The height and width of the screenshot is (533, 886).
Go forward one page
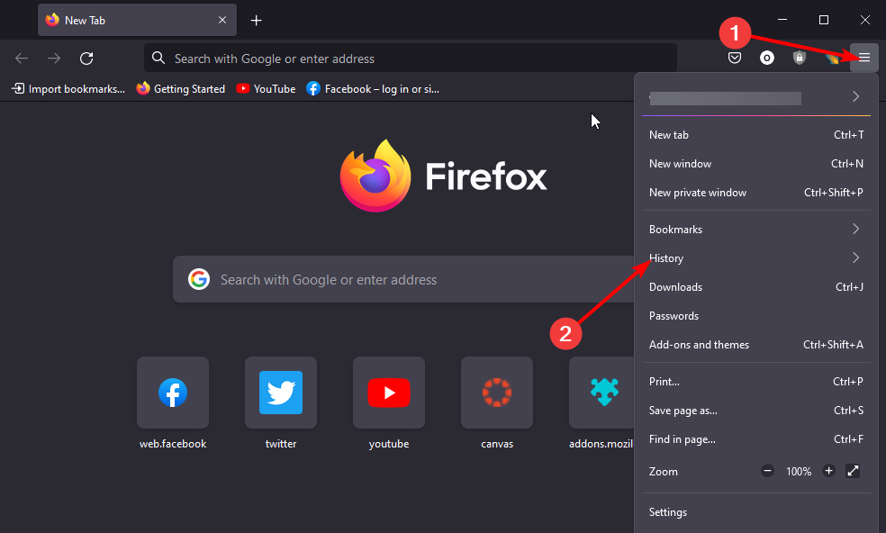coord(54,59)
